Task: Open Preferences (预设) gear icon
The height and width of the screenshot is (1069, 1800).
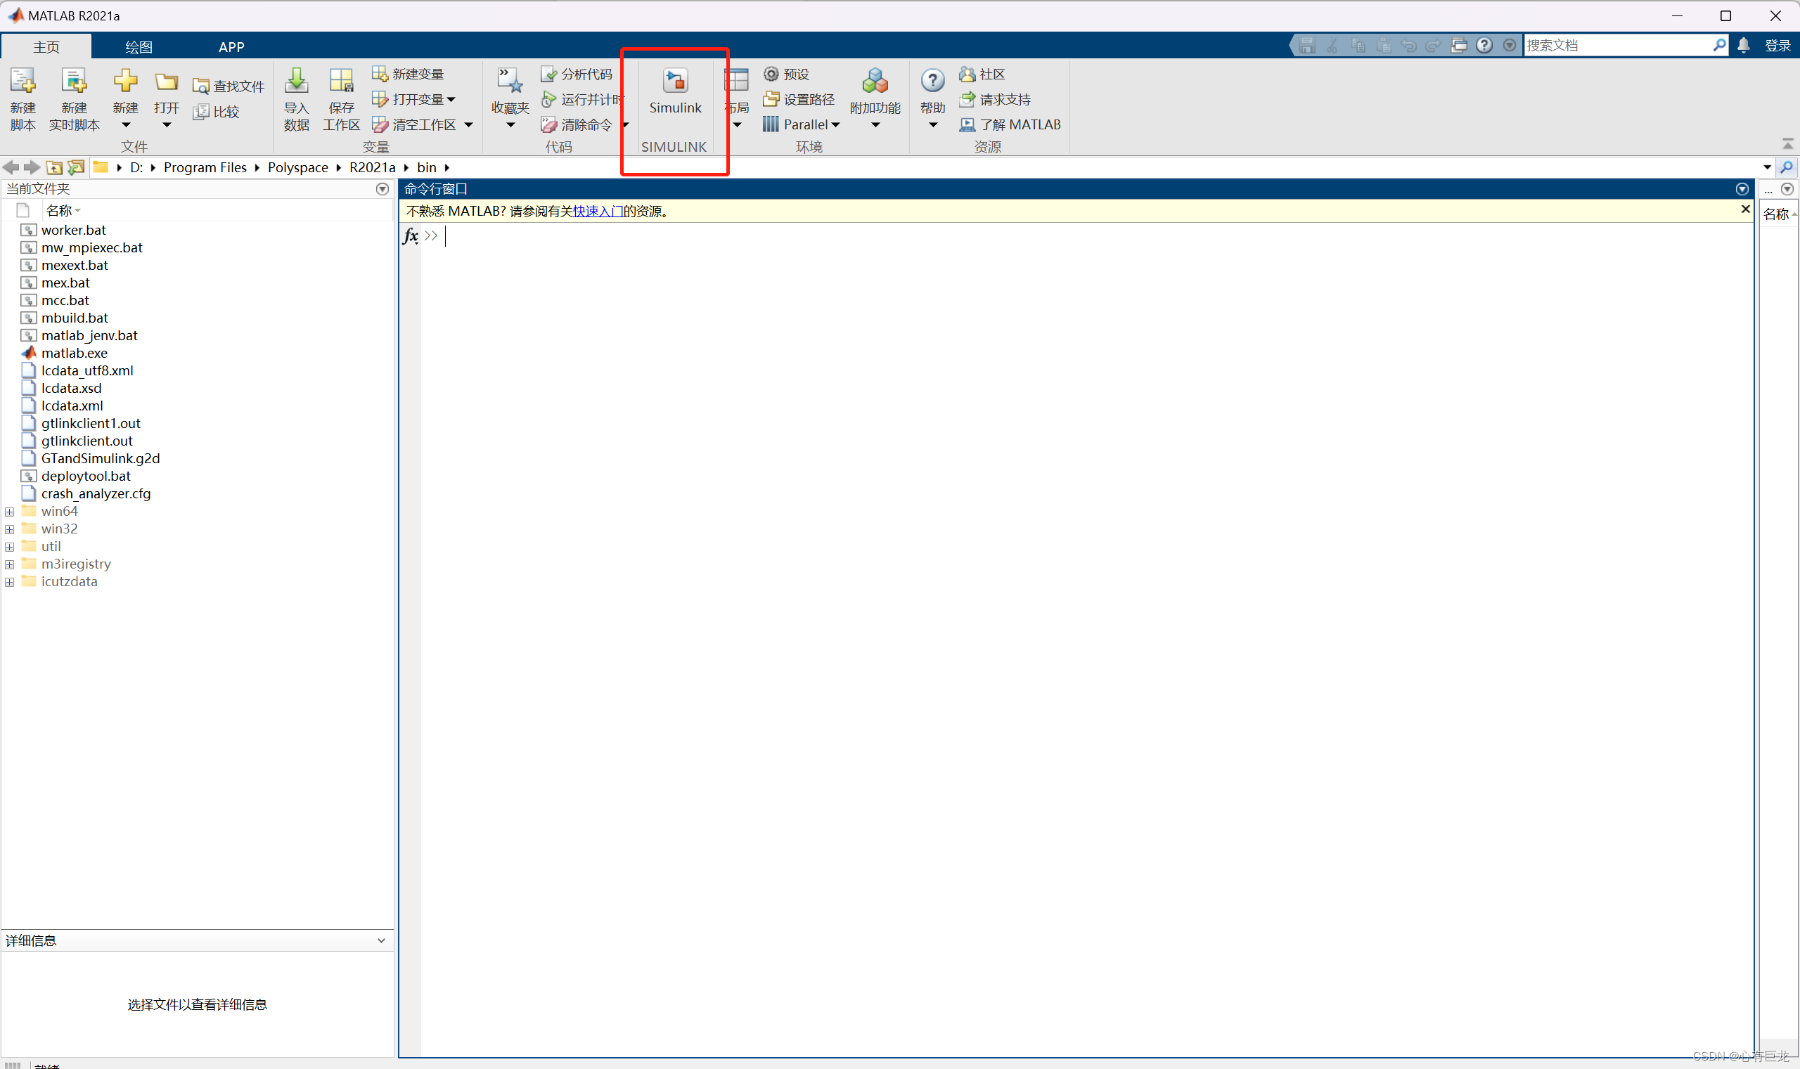Action: (771, 74)
